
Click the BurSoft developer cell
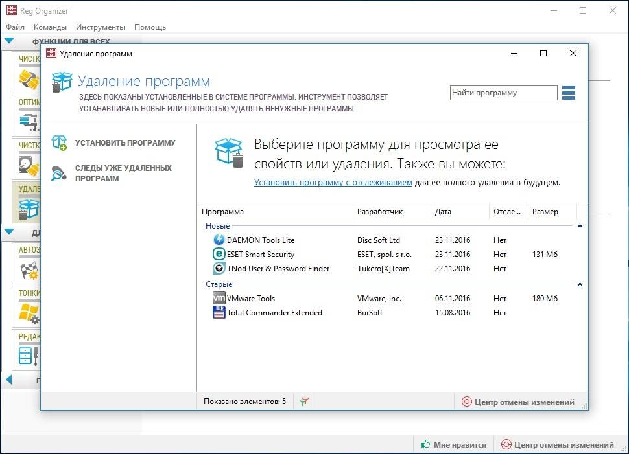coord(370,313)
